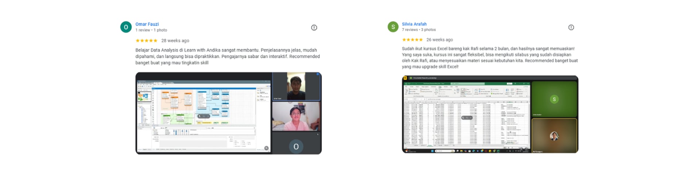The width and height of the screenshot is (700, 175).
Task: Click green S participant tile in Excel screenshot
Action: [554, 99]
